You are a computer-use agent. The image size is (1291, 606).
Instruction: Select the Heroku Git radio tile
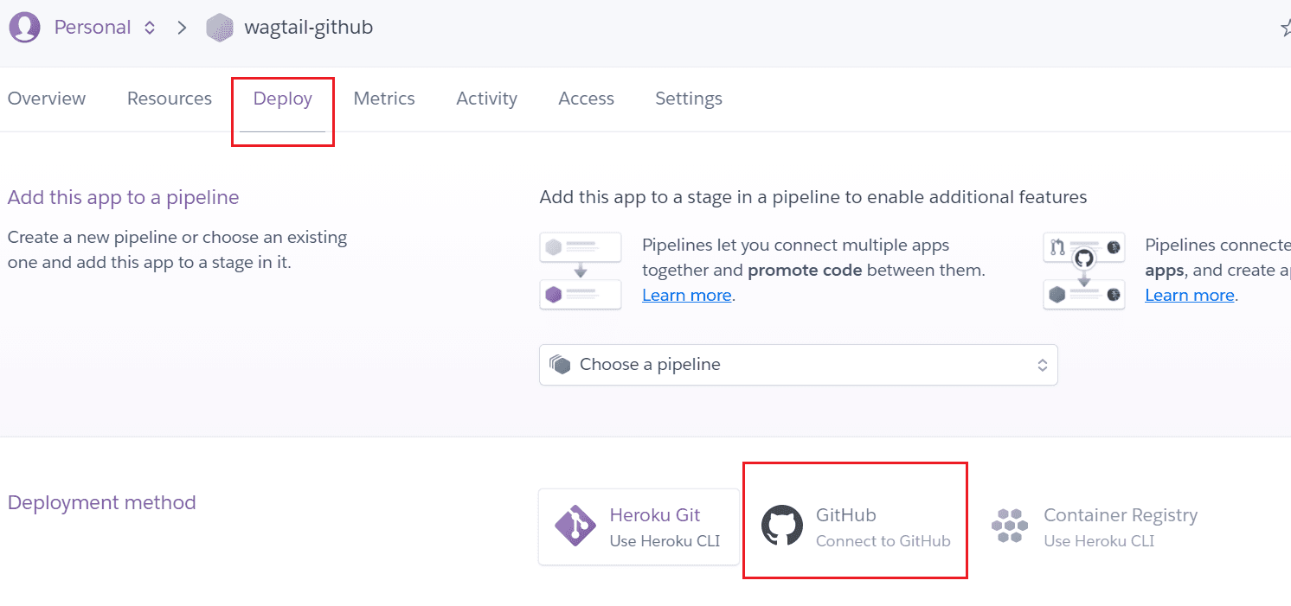pos(639,526)
